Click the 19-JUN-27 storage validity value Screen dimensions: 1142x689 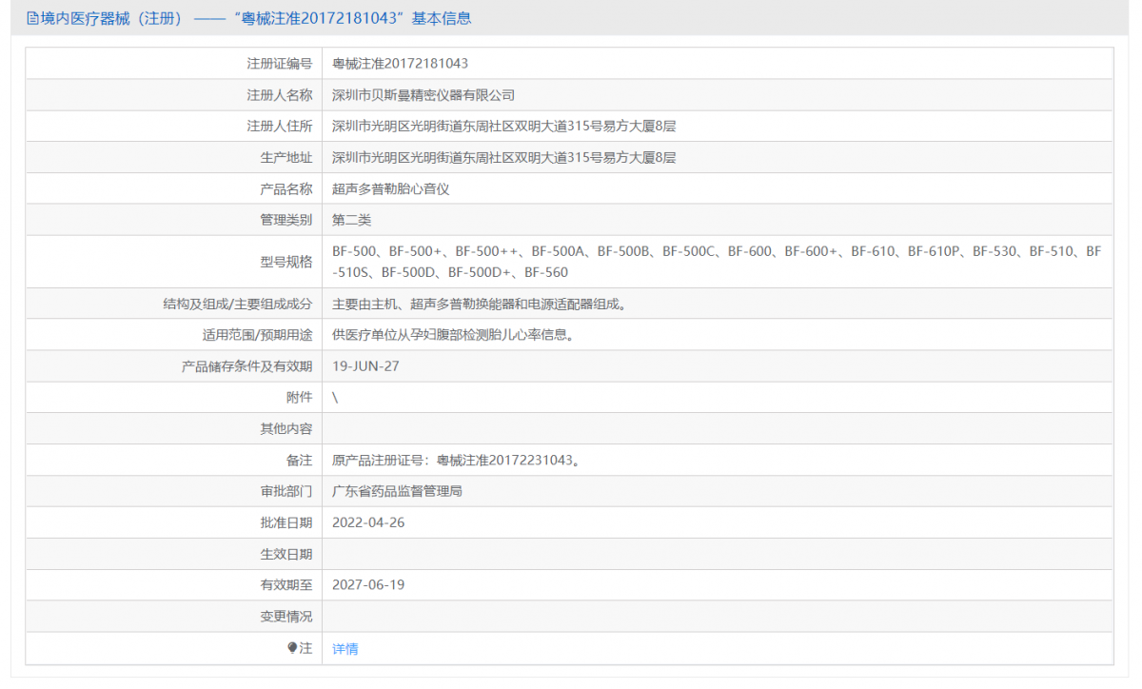[365, 366]
